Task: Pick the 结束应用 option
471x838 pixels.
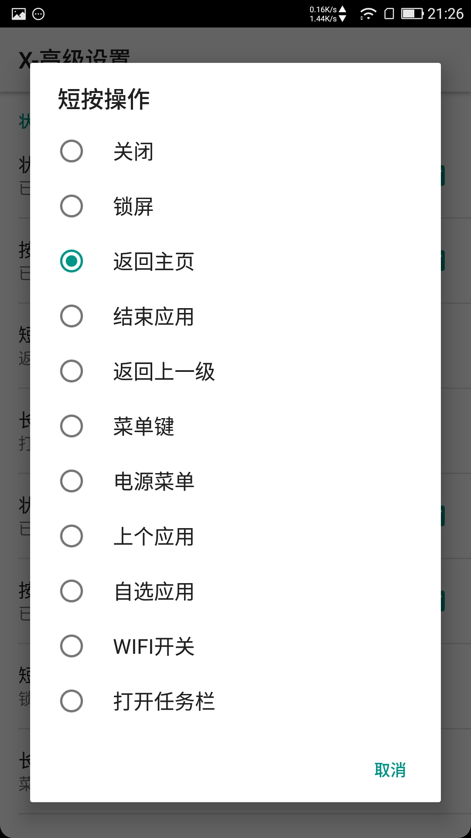Action: click(72, 316)
